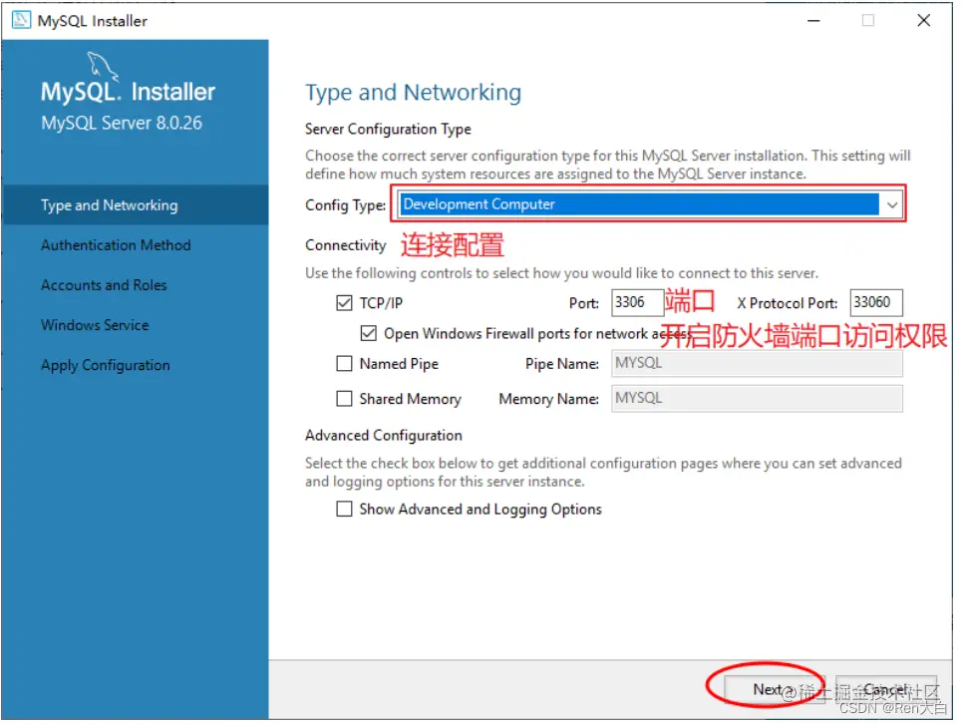Click the Memory Name label

(x=549, y=400)
